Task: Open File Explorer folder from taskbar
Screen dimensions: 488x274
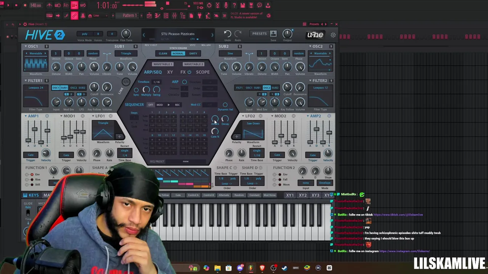Action: click(217, 268)
